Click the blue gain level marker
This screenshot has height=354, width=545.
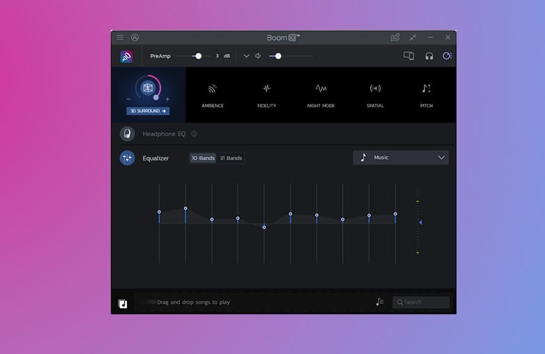click(420, 222)
